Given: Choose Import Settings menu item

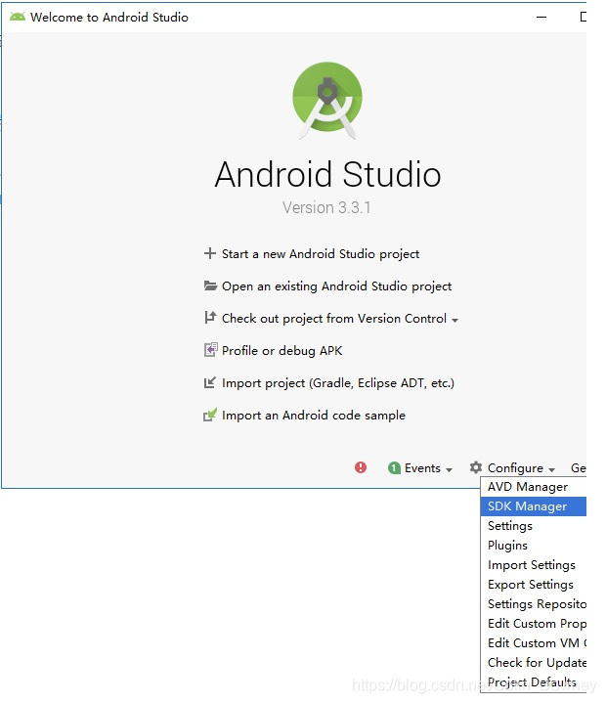Looking at the screenshot, I should (x=534, y=565).
